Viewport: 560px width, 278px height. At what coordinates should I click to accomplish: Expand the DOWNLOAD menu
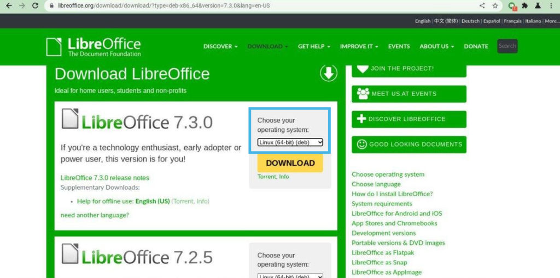coord(267,46)
